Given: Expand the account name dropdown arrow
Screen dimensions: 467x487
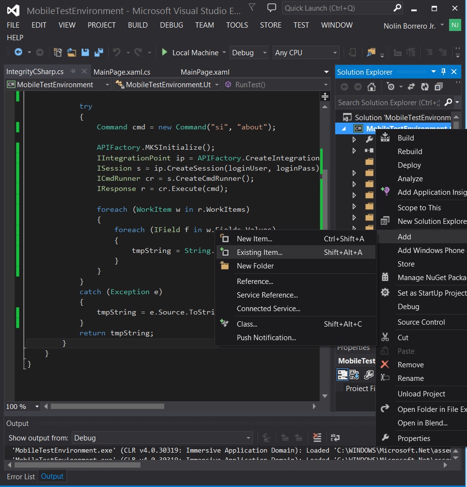Looking at the screenshot, I should click(442, 25).
